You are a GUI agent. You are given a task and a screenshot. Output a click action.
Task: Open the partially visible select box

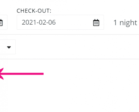tap(8, 47)
